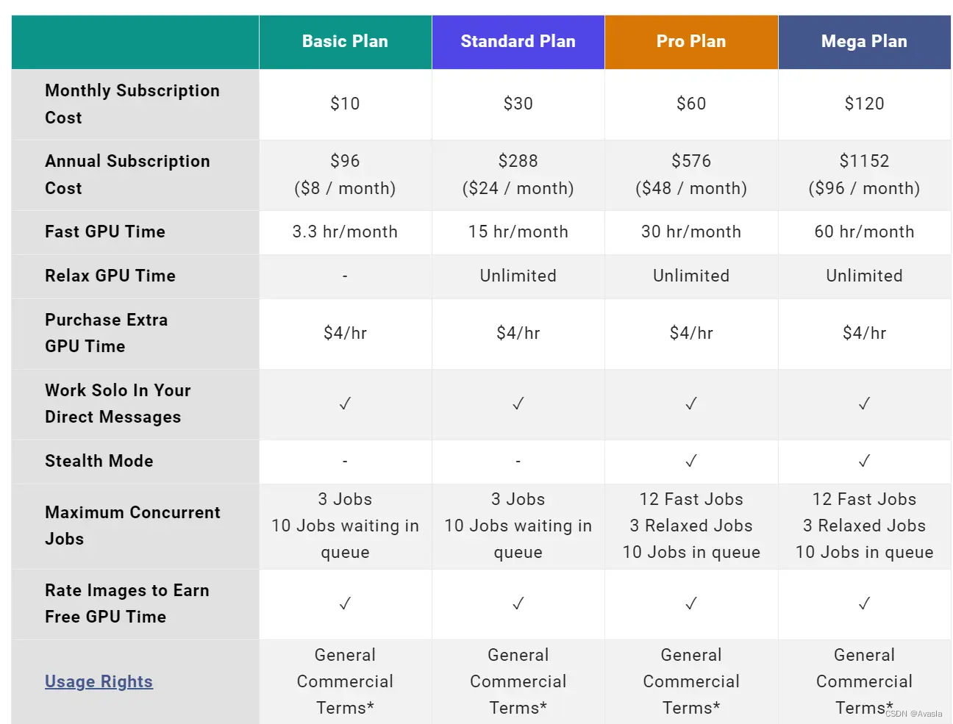
Task: Click the Maximum Concurrent Jobs row label
Action: pos(132,526)
